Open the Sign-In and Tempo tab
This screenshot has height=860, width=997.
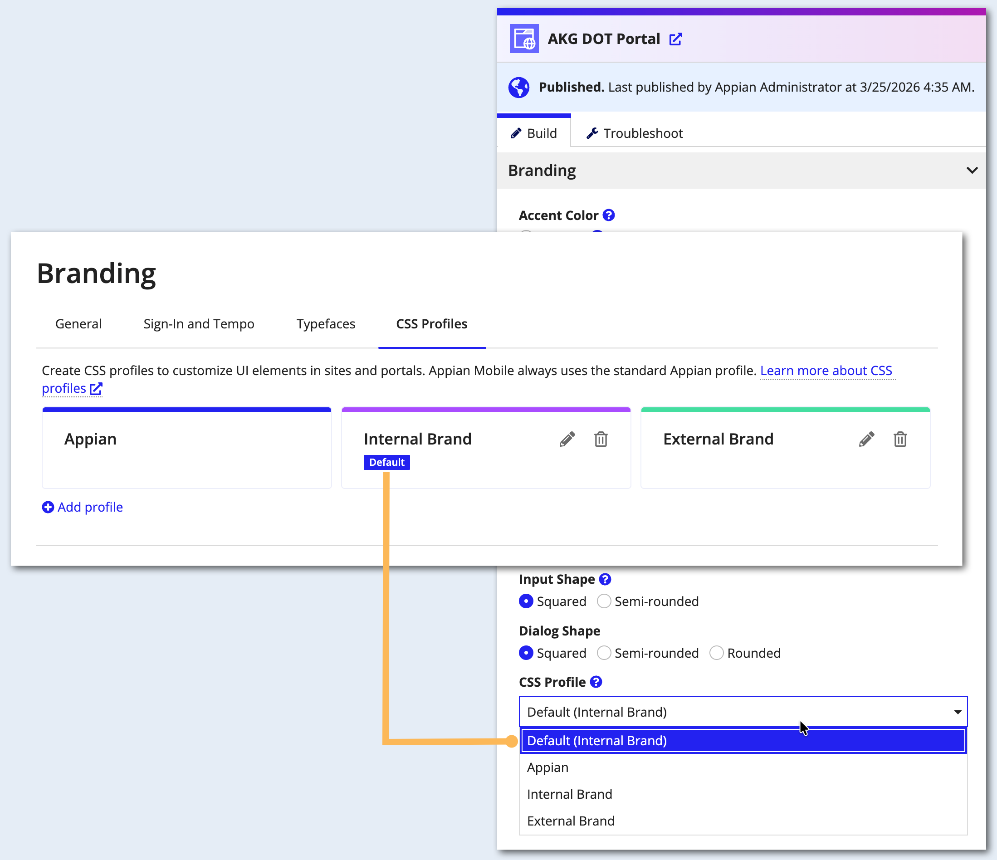coord(199,324)
